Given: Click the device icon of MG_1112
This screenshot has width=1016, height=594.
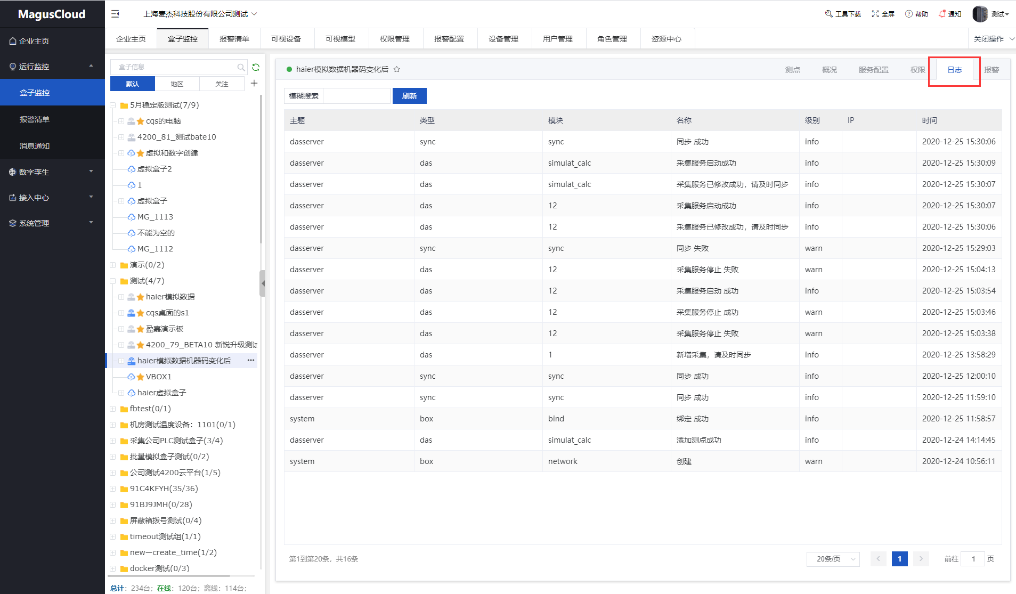Looking at the screenshot, I should coord(131,249).
